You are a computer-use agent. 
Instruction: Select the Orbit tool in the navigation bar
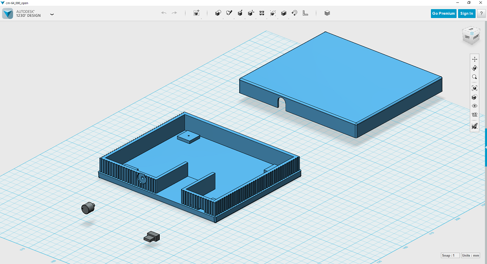coord(474,68)
